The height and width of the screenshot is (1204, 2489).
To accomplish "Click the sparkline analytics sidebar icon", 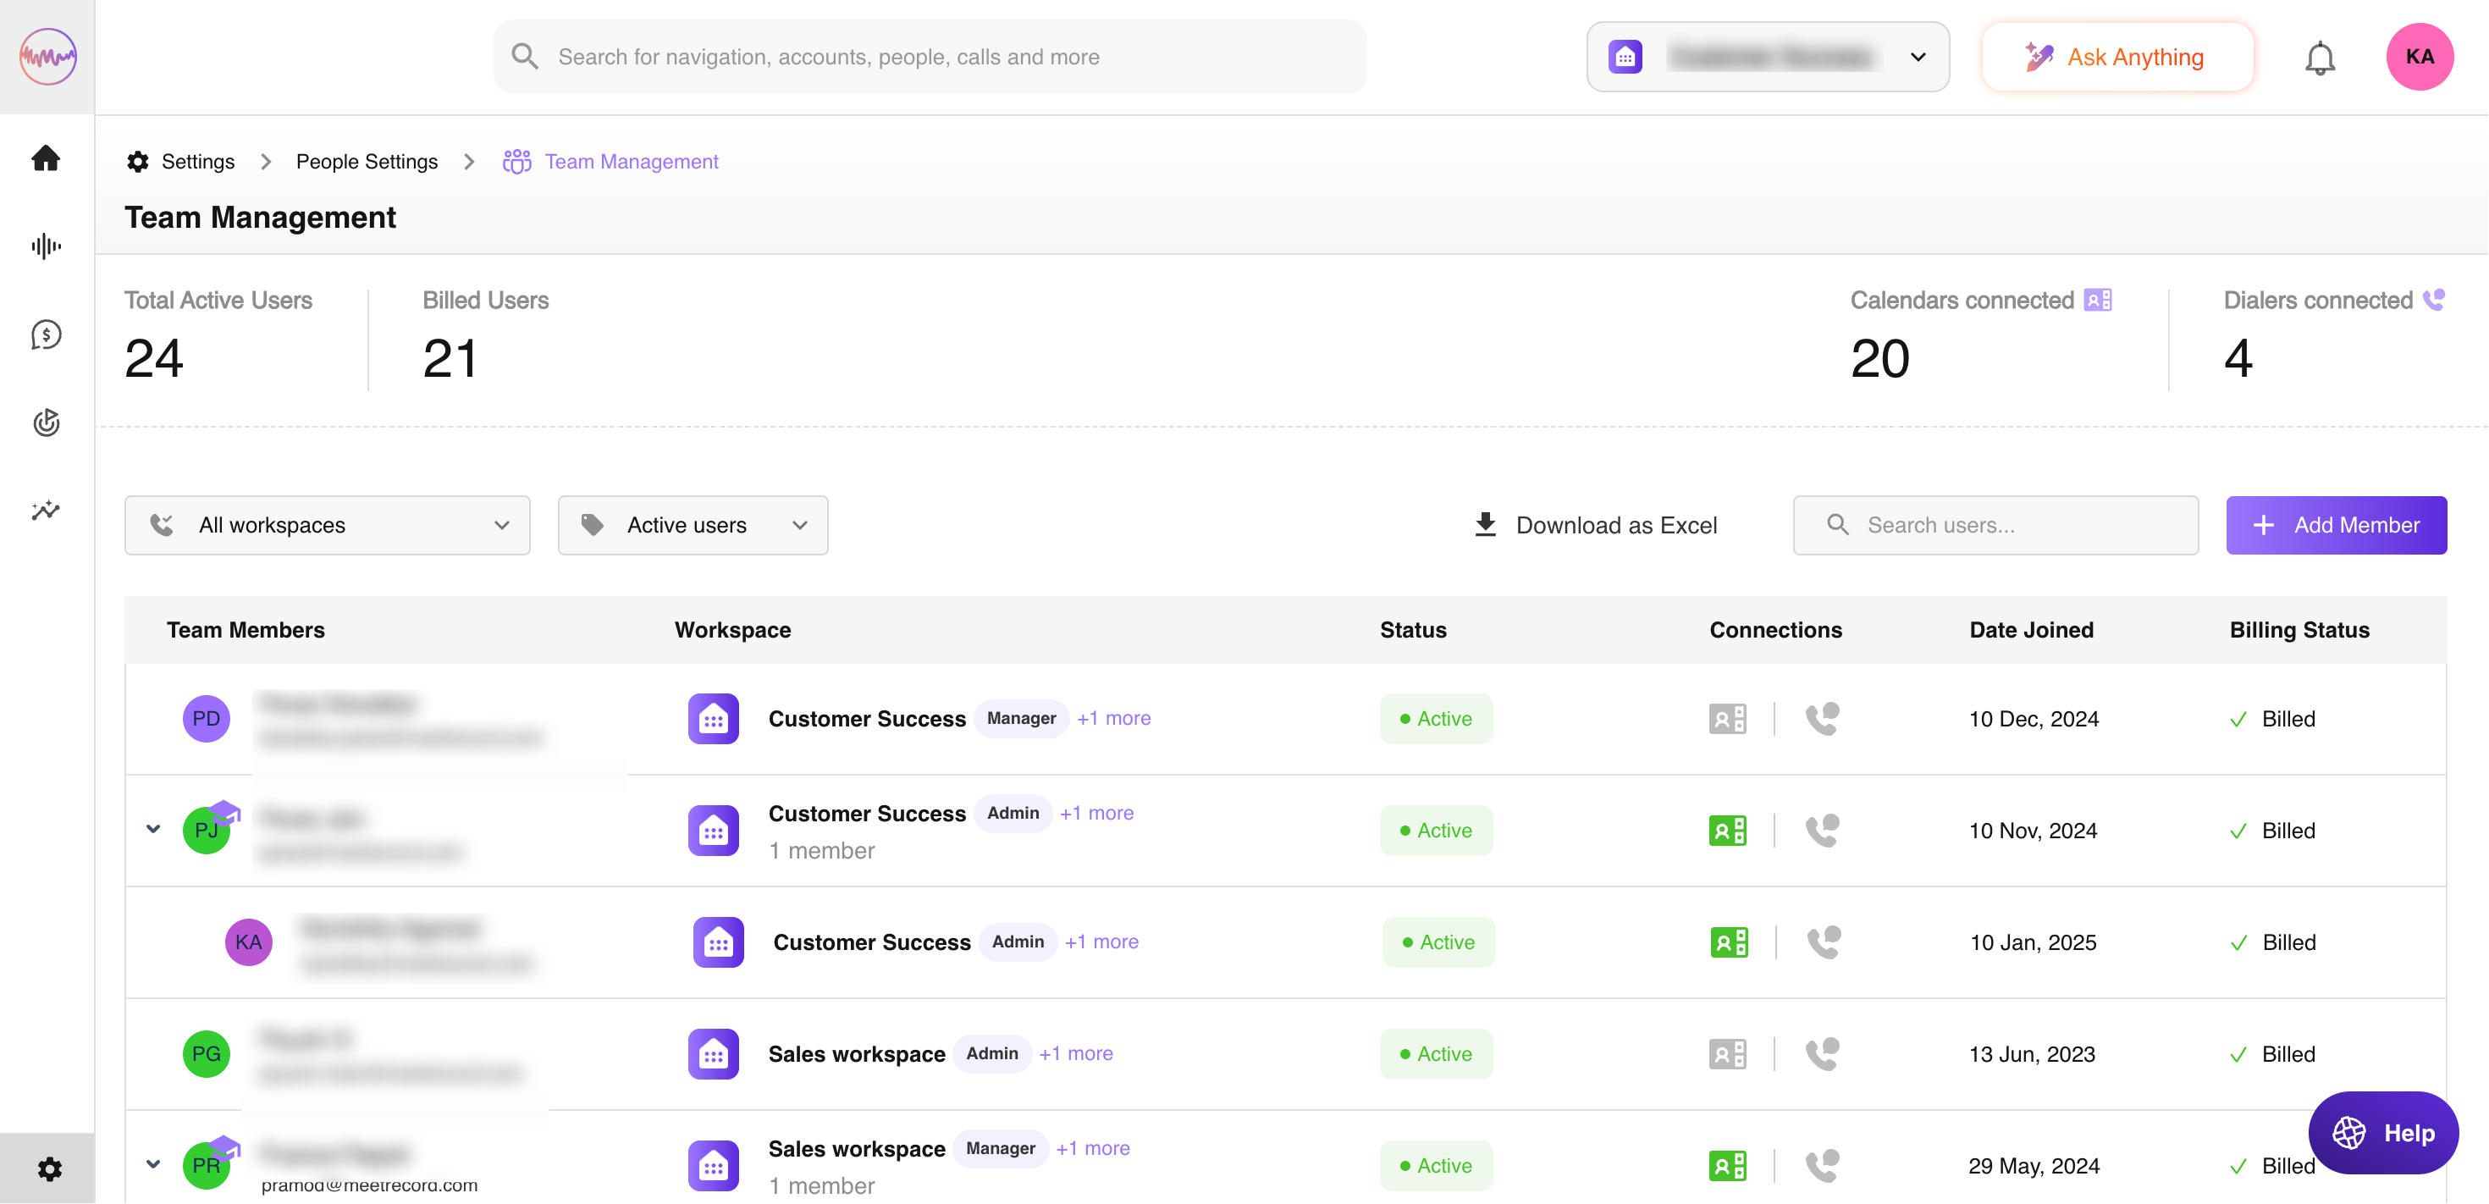I will [46, 511].
